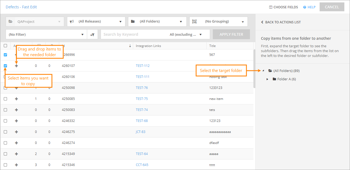
Task: Sort by the Integration Links column header
Action: coord(149,46)
